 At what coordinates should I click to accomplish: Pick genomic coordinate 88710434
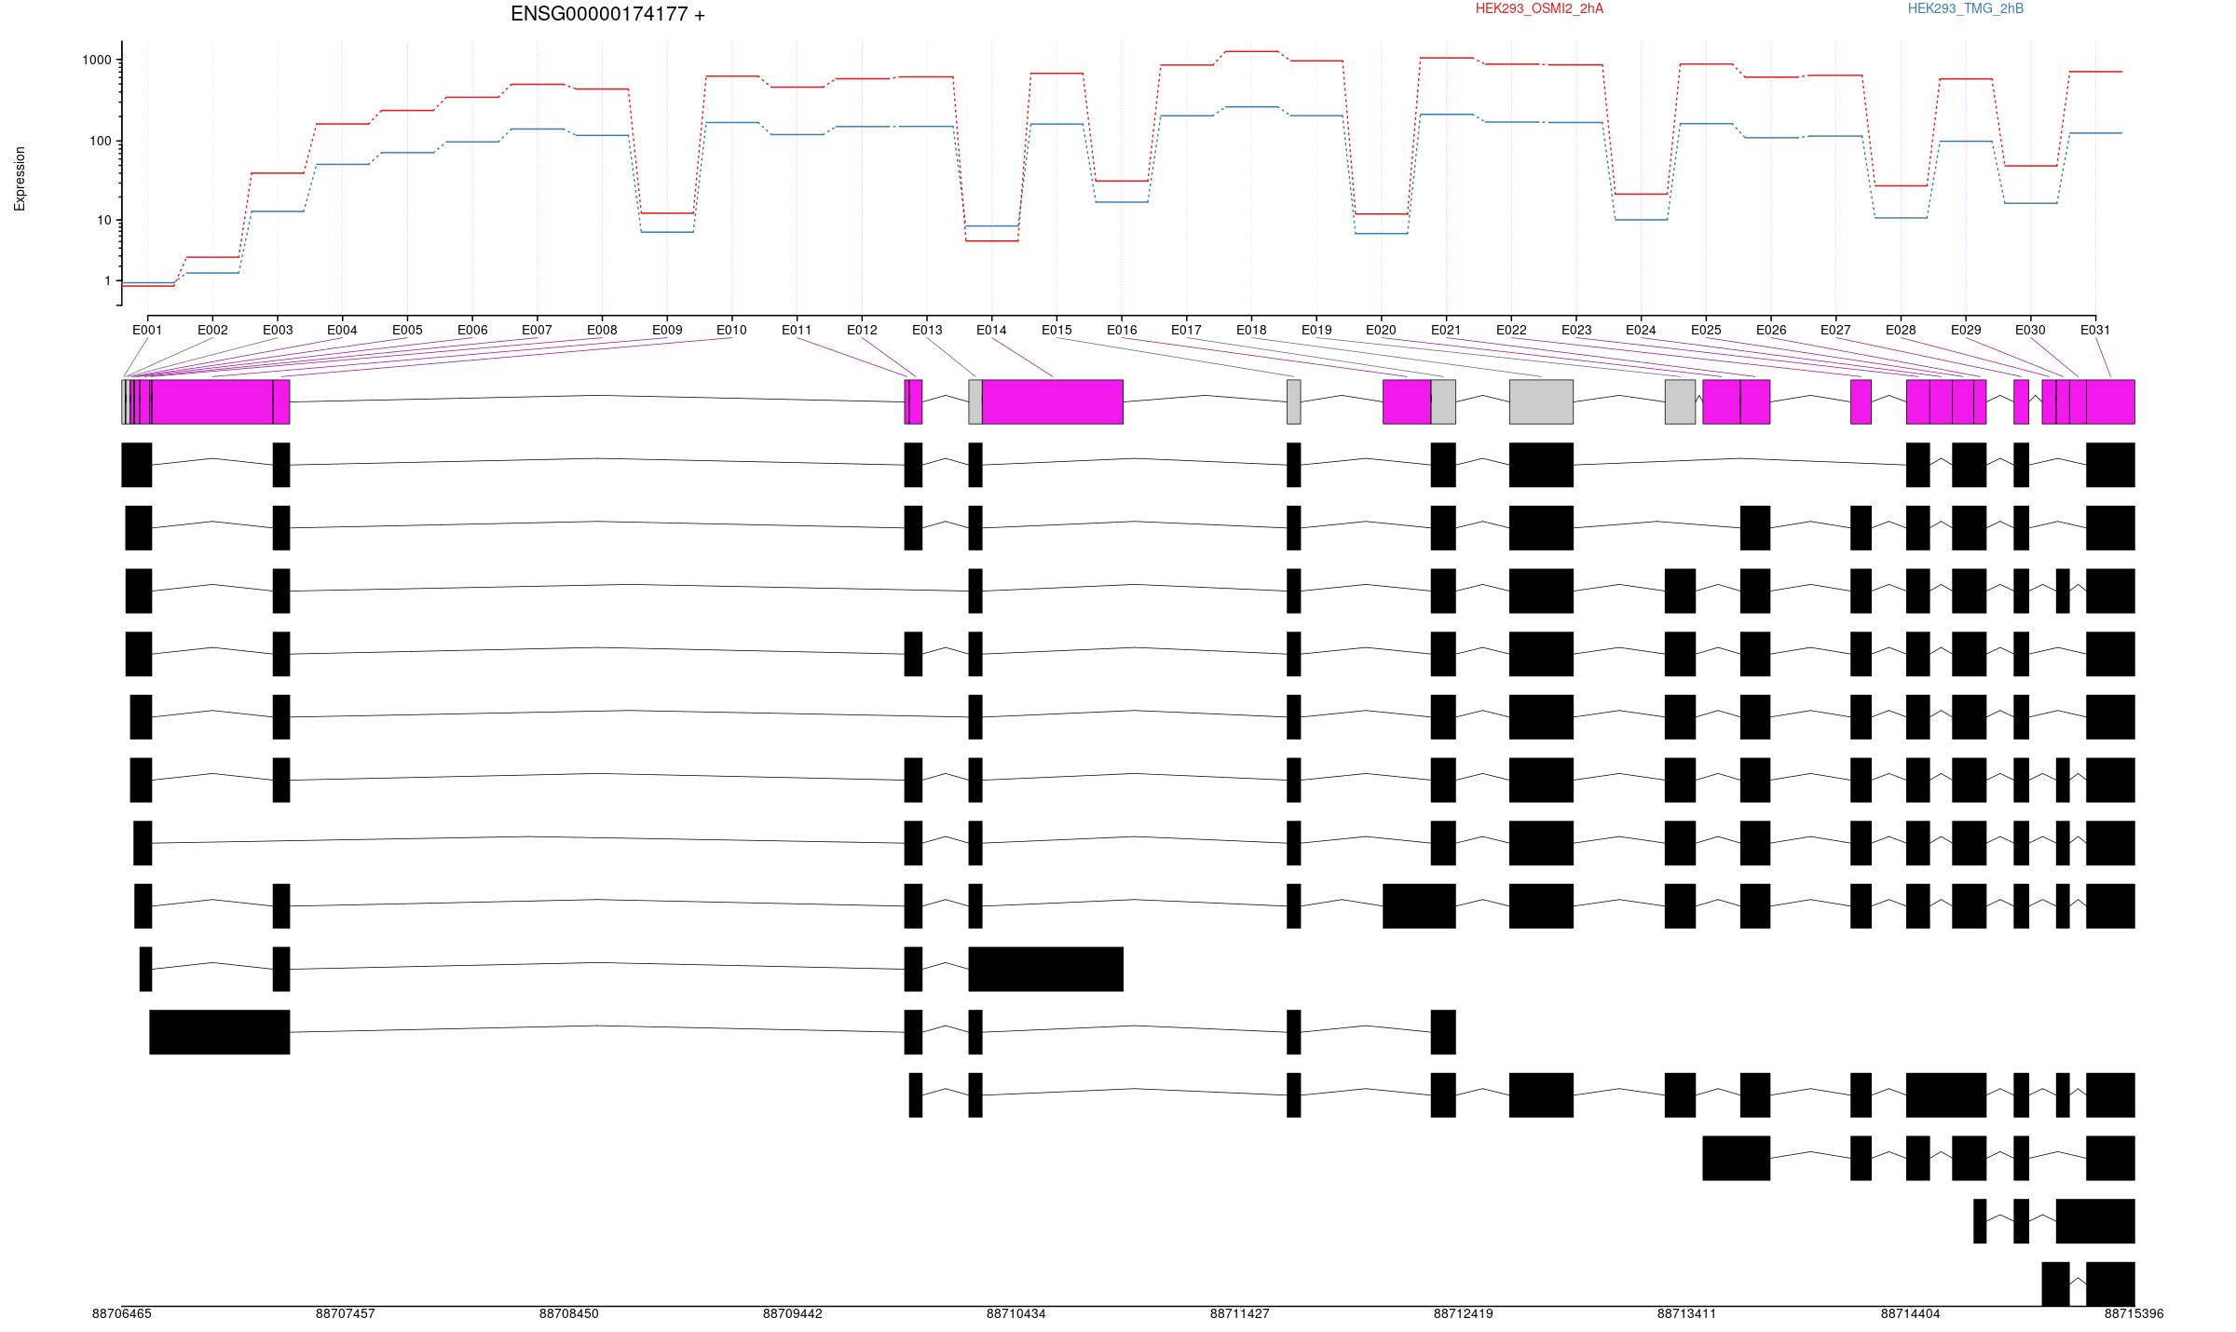click(1016, 1313)
